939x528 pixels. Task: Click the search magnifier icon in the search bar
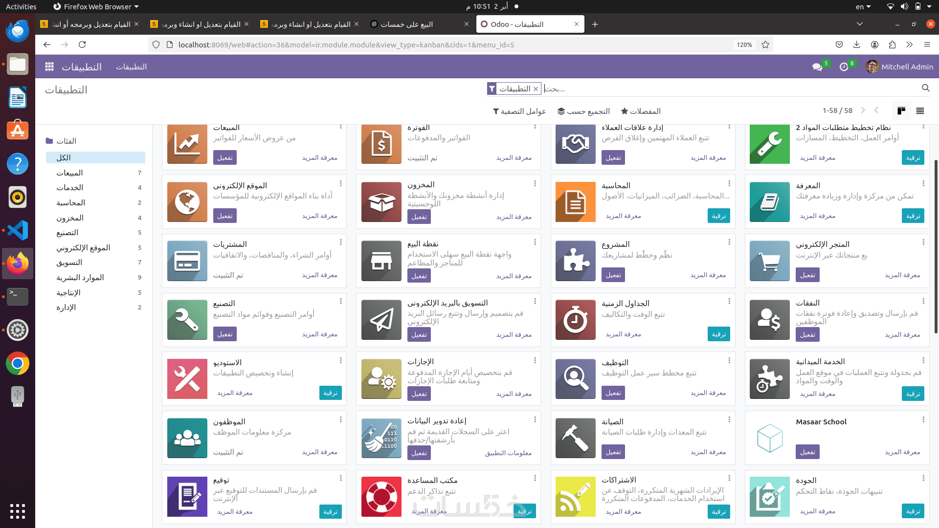click(925, 88)
